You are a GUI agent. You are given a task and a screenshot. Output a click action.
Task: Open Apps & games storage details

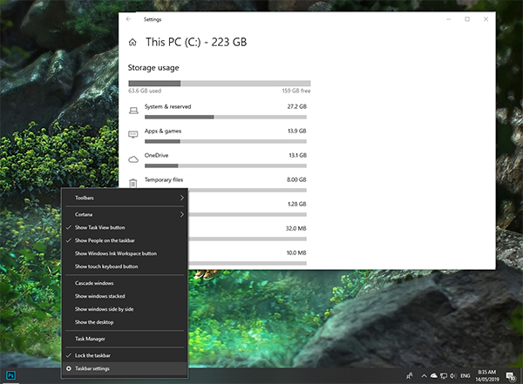click(x=217, y=136)
